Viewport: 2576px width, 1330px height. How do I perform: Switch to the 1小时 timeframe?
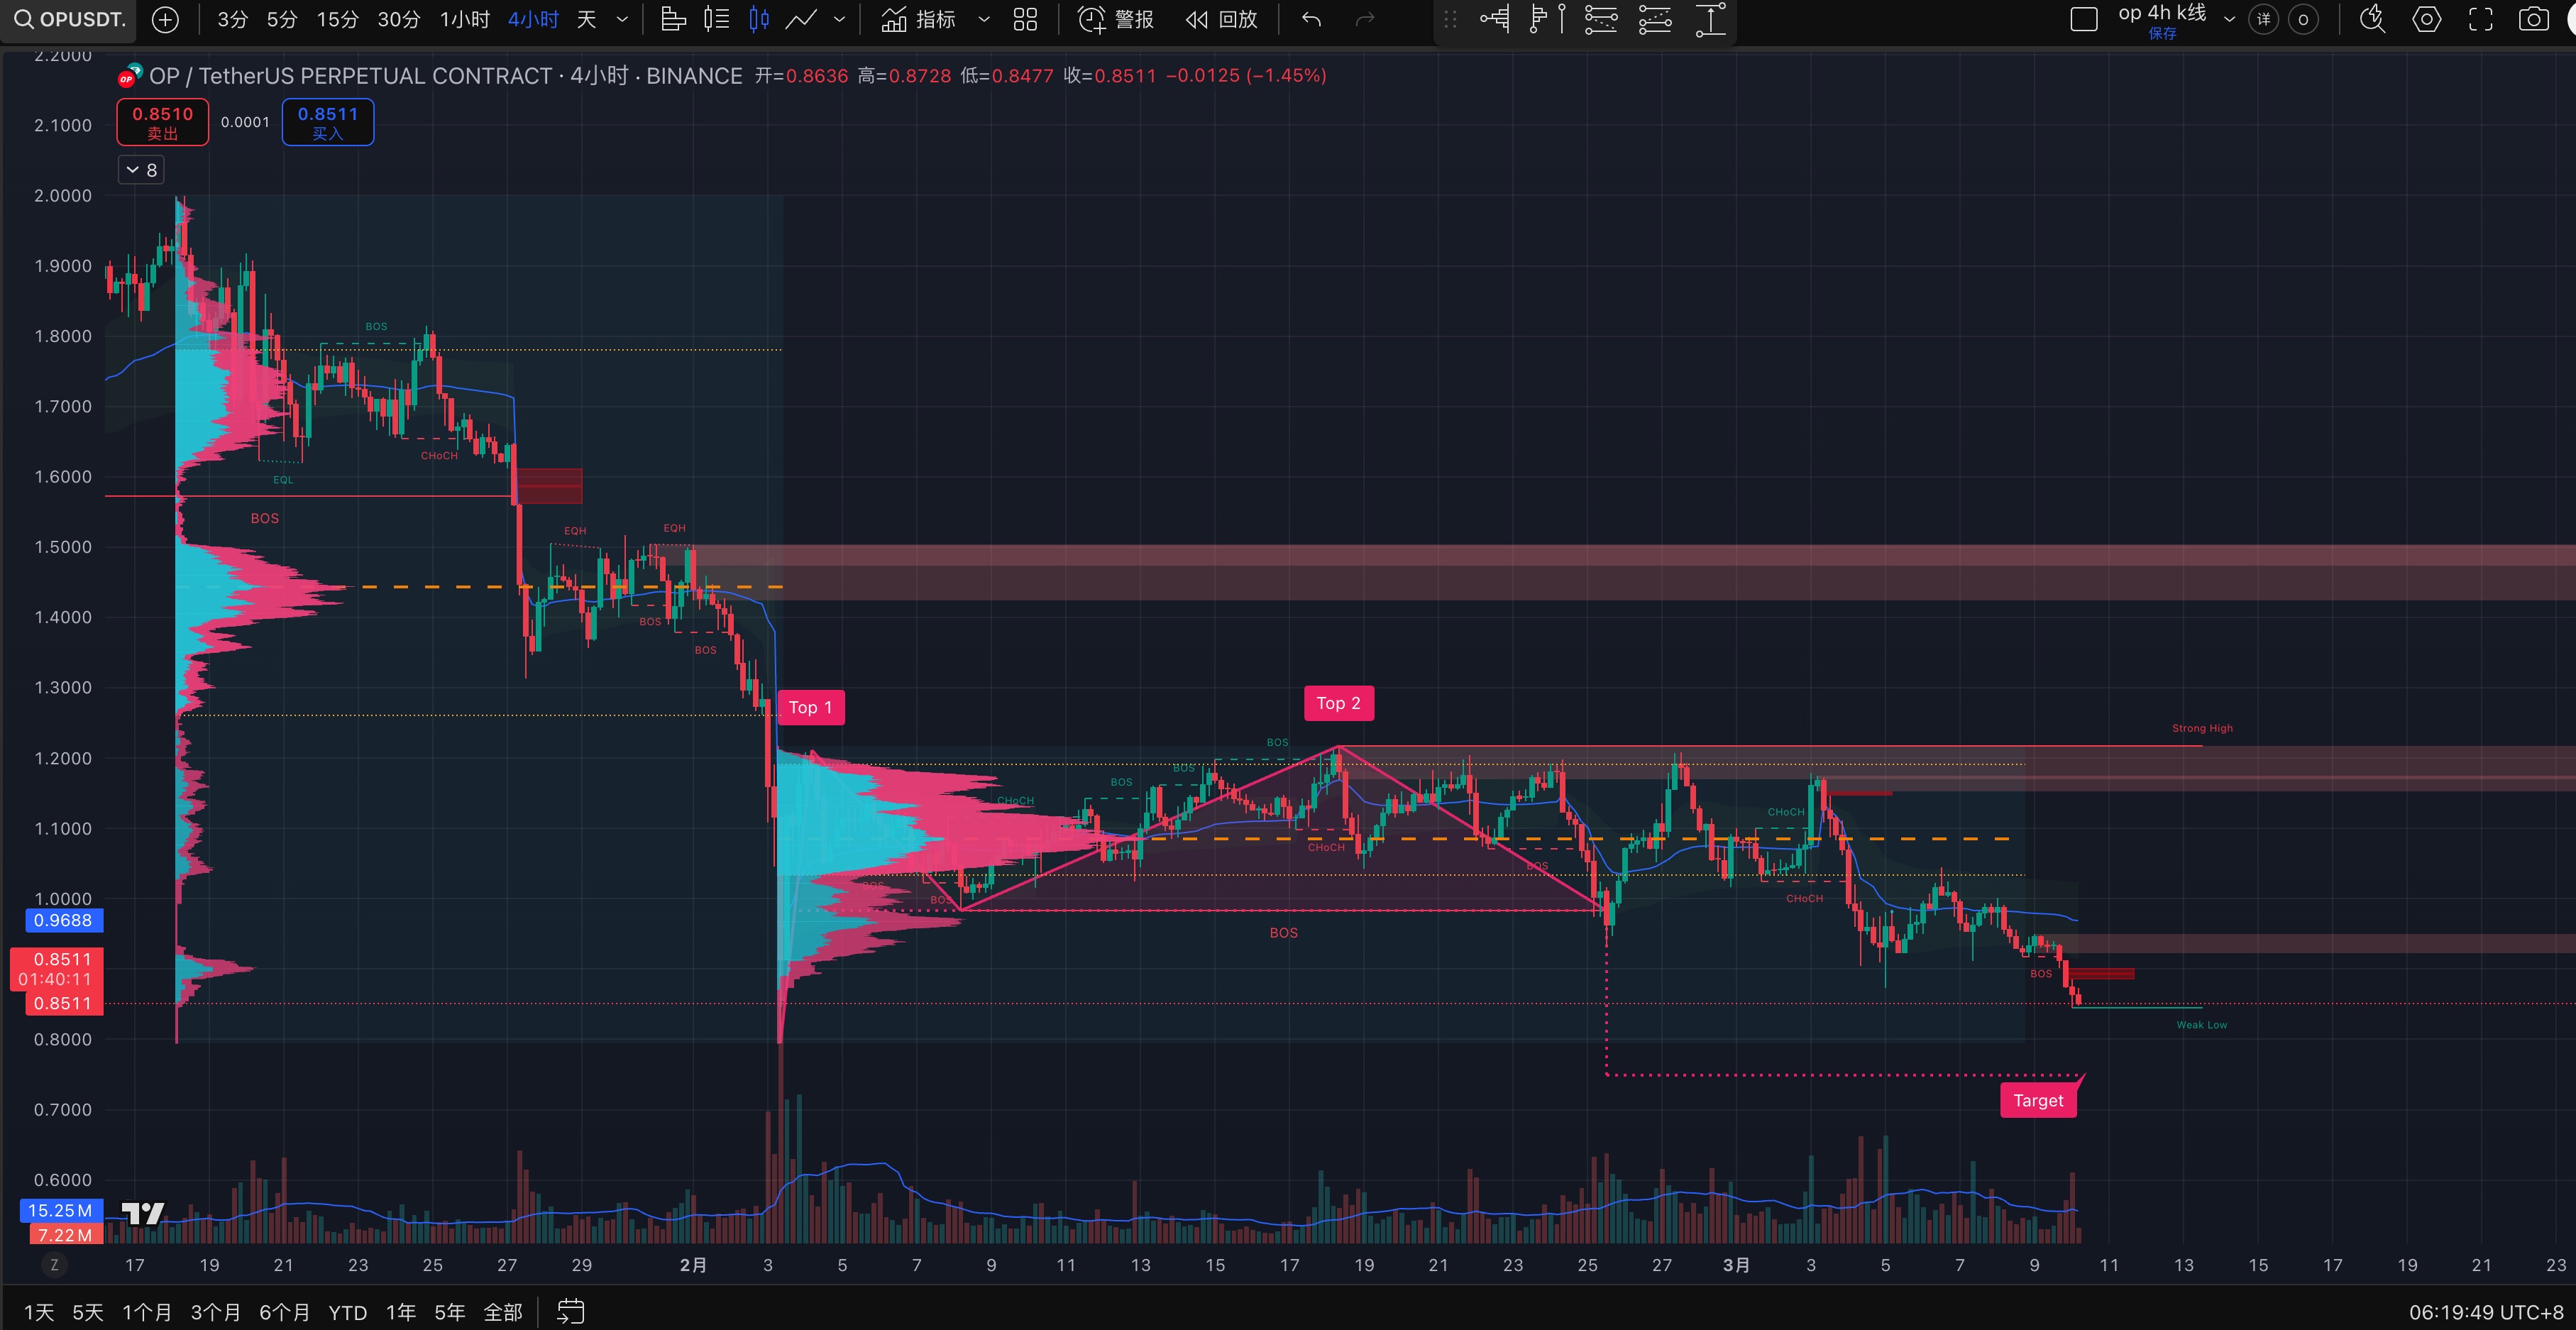tap(464, 19)
